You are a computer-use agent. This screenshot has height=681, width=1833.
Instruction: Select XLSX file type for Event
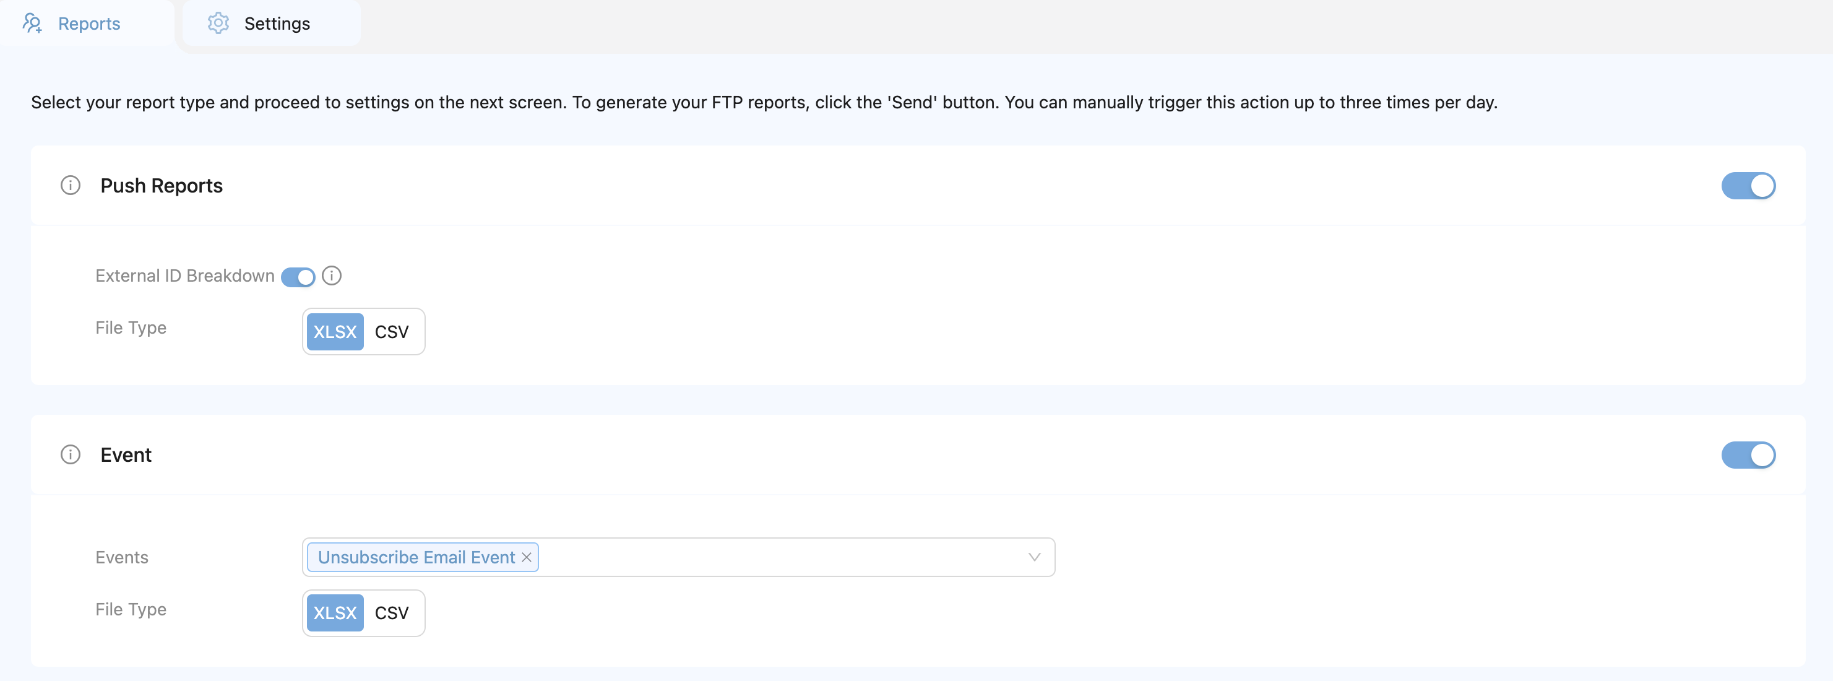[335, 613]
